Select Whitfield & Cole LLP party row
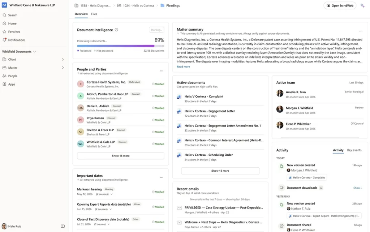This screenshot has width=370, height=232. pos(121,144)
